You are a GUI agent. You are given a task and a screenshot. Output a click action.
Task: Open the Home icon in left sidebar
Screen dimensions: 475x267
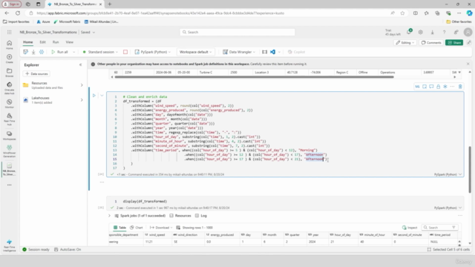pyautogui.click(x=10, y=44)
